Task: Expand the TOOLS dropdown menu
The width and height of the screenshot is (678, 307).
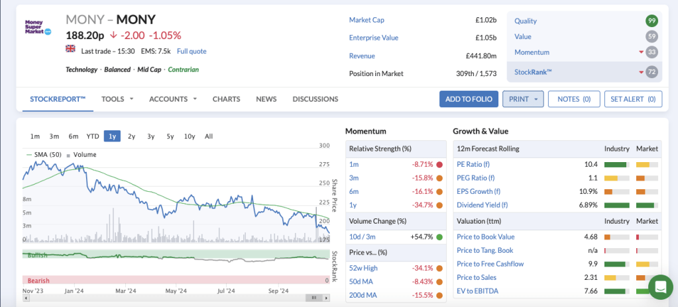Action: click(x=117, y=99)
